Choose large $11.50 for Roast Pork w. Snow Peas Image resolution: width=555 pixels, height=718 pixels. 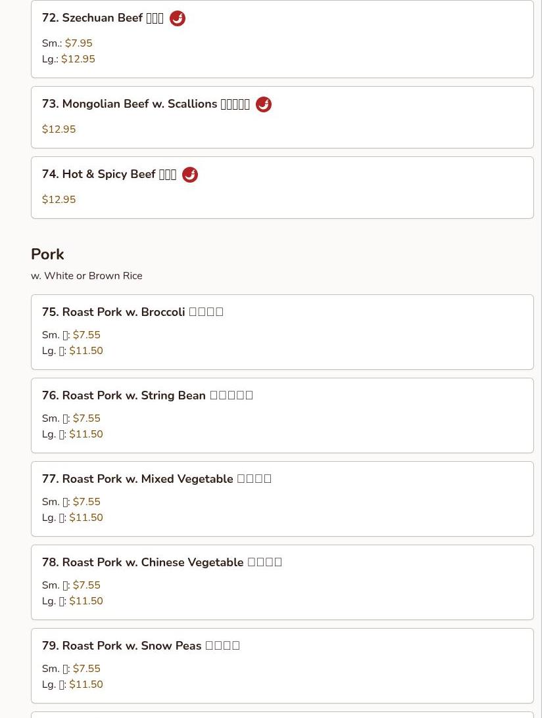86,684
